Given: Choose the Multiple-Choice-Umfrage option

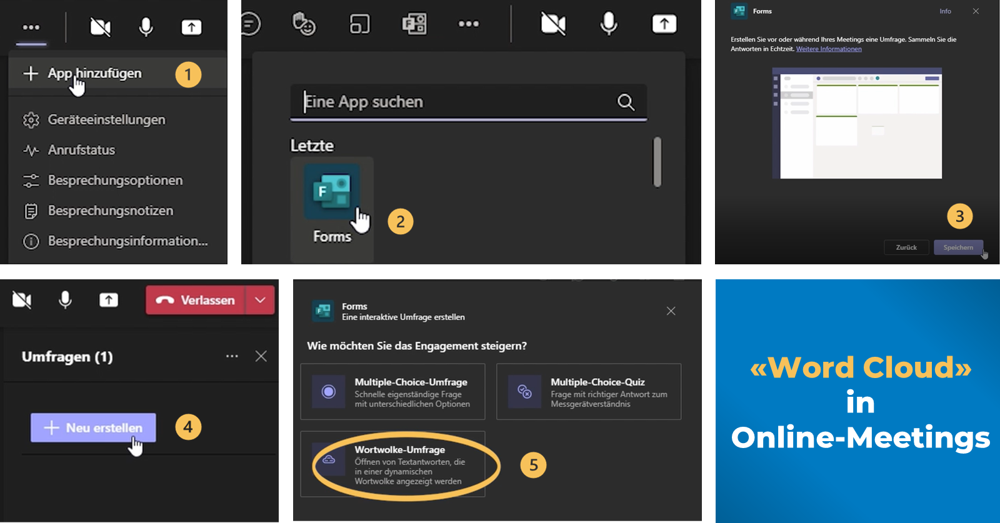Looking at the screenshot, I should click(x=392, y=392).
